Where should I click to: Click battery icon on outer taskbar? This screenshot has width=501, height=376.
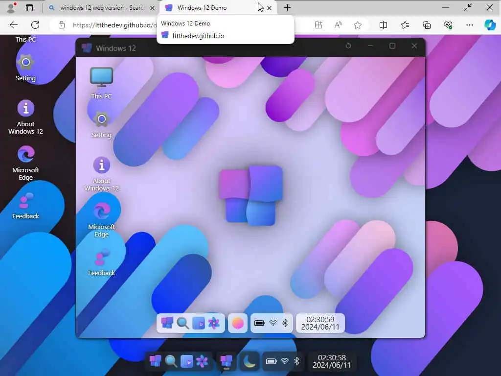point(271,361)
